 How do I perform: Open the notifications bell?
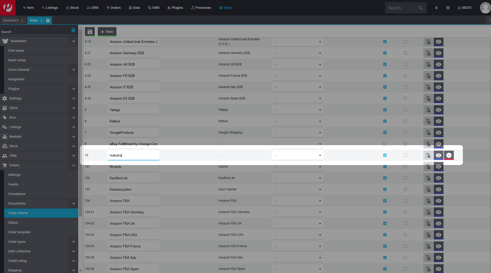tap(436, 8)
